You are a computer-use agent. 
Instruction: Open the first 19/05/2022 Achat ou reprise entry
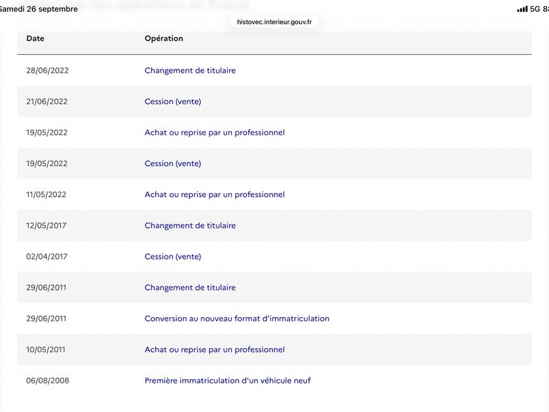215,133
